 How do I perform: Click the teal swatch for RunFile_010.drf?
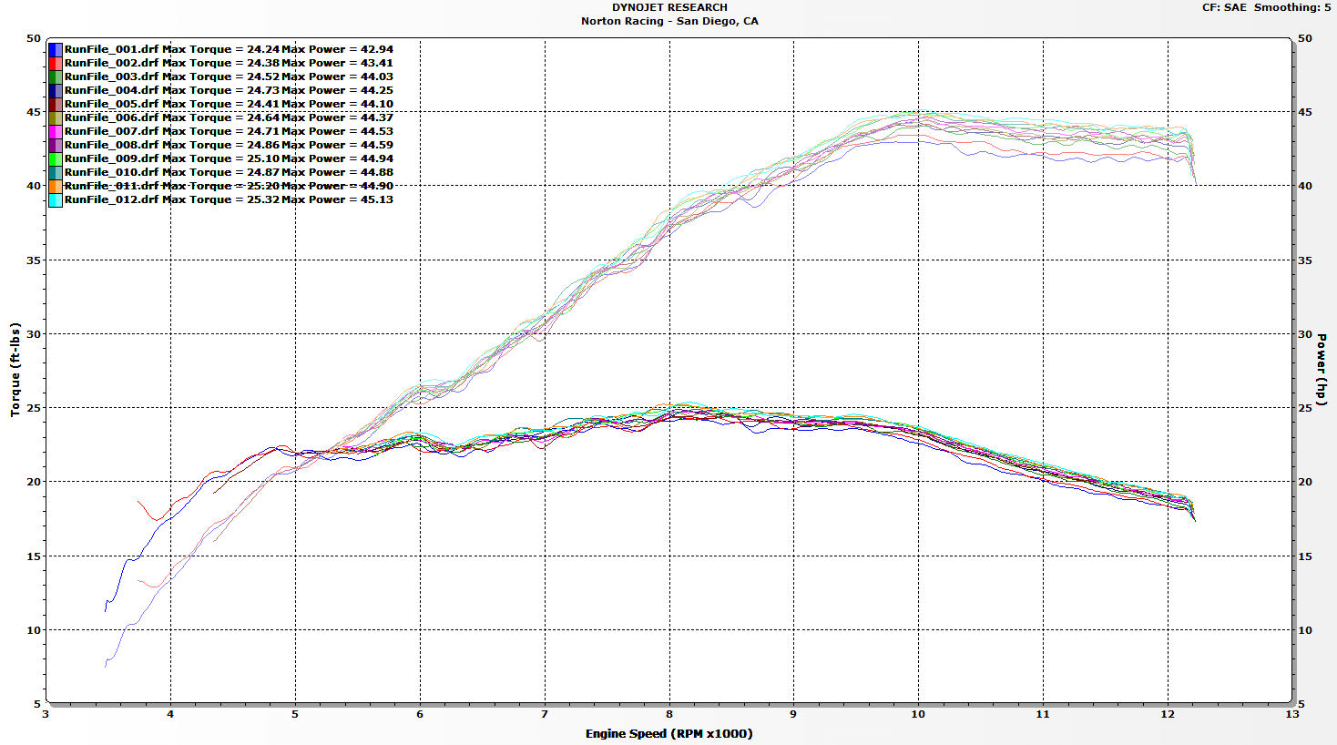56,173
